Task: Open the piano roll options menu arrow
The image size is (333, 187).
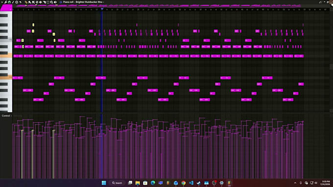Action: click(x=2, y=2)
